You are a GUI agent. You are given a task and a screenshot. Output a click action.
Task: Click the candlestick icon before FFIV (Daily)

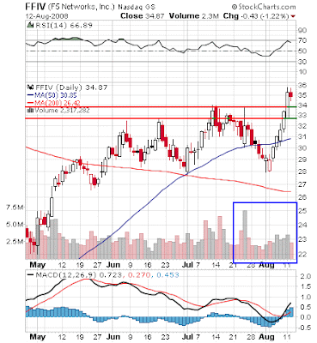(29, 87)
